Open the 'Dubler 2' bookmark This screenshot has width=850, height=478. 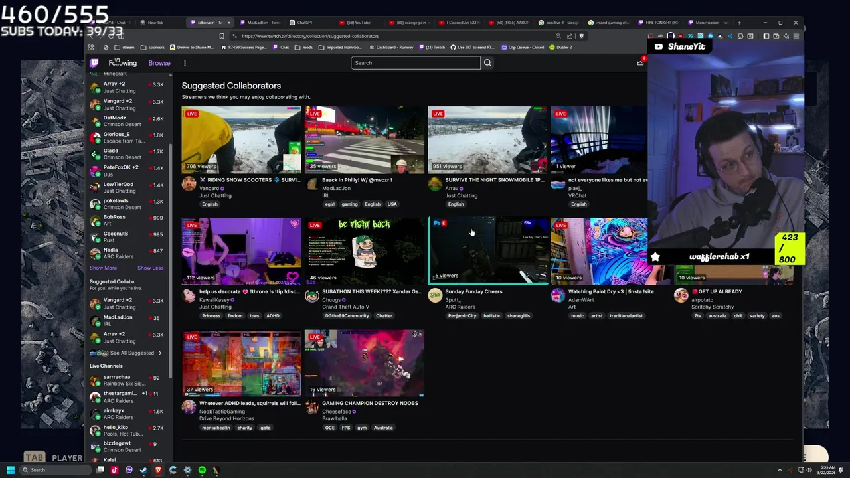tap(560, 47)
